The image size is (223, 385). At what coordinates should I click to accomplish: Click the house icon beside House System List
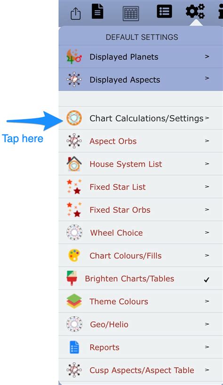74,164
